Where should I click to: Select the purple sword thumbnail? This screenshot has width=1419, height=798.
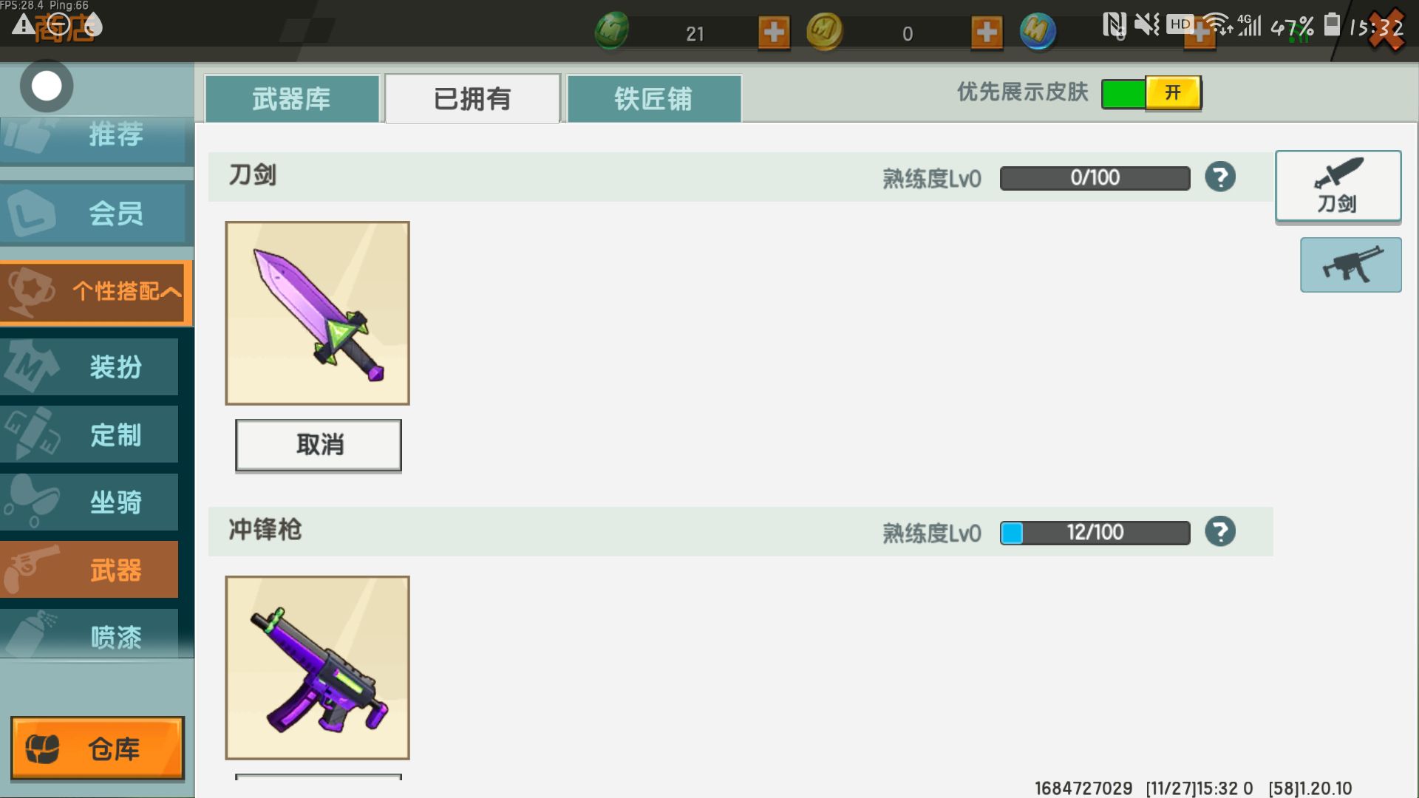317,313
